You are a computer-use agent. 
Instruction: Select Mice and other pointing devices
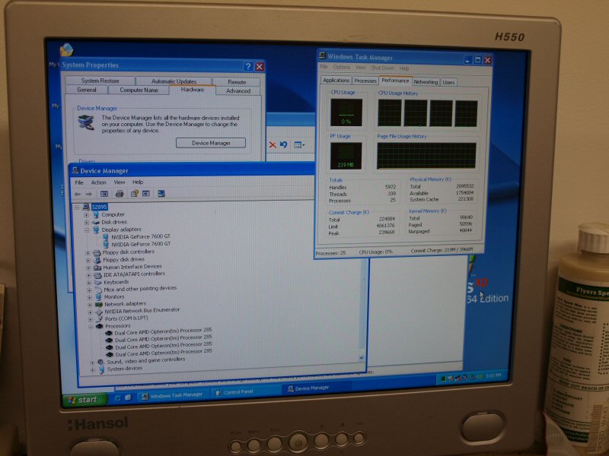(x=140, y=289)
